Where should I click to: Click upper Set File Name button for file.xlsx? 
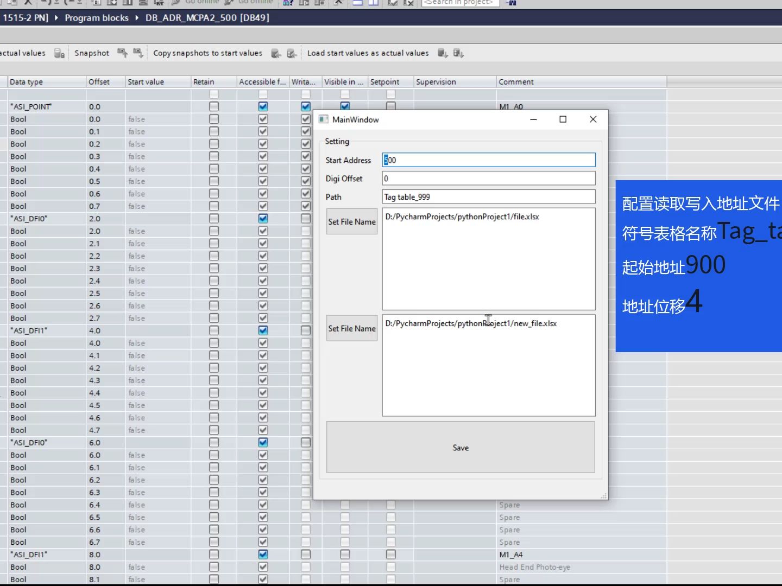point(352,221)
